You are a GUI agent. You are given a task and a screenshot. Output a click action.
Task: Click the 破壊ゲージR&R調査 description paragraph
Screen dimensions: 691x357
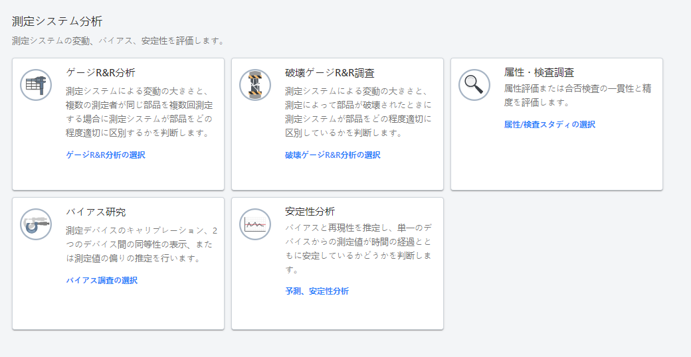coord(359,111)
